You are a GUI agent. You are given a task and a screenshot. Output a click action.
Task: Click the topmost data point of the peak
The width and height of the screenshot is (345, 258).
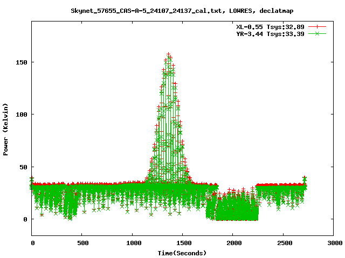point(169,54)
